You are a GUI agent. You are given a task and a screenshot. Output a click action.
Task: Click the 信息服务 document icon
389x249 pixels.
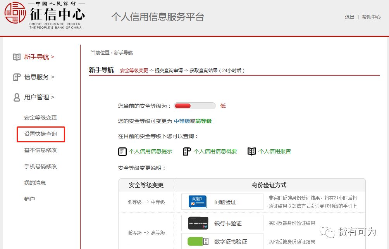pyautogui.click(x=17, y=77)
